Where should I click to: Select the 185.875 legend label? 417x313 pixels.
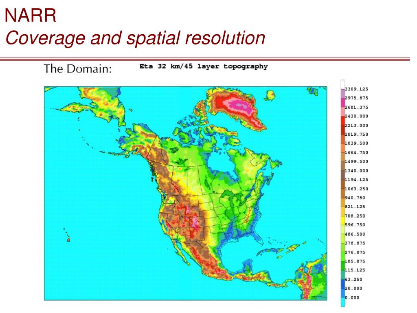(x=355, y=261)
